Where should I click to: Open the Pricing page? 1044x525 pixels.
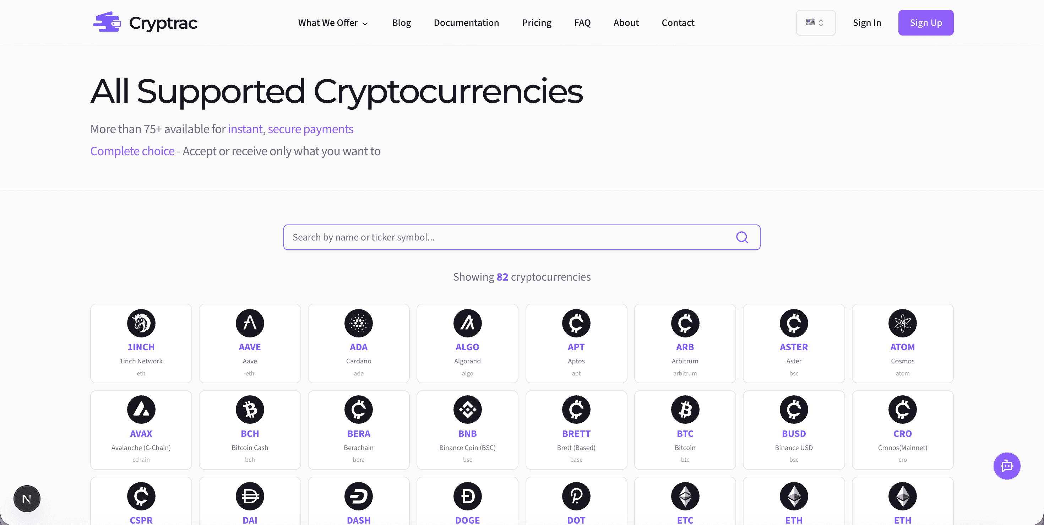537,23
